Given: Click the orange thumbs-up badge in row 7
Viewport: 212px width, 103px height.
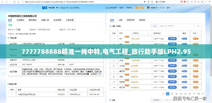Looking at the screenshot, I should (196, 71).
